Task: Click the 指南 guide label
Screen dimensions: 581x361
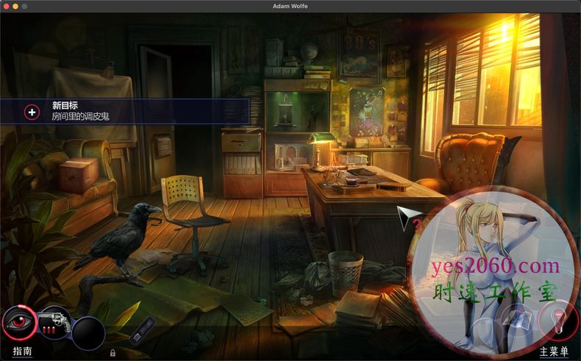Action: point(23,351)
